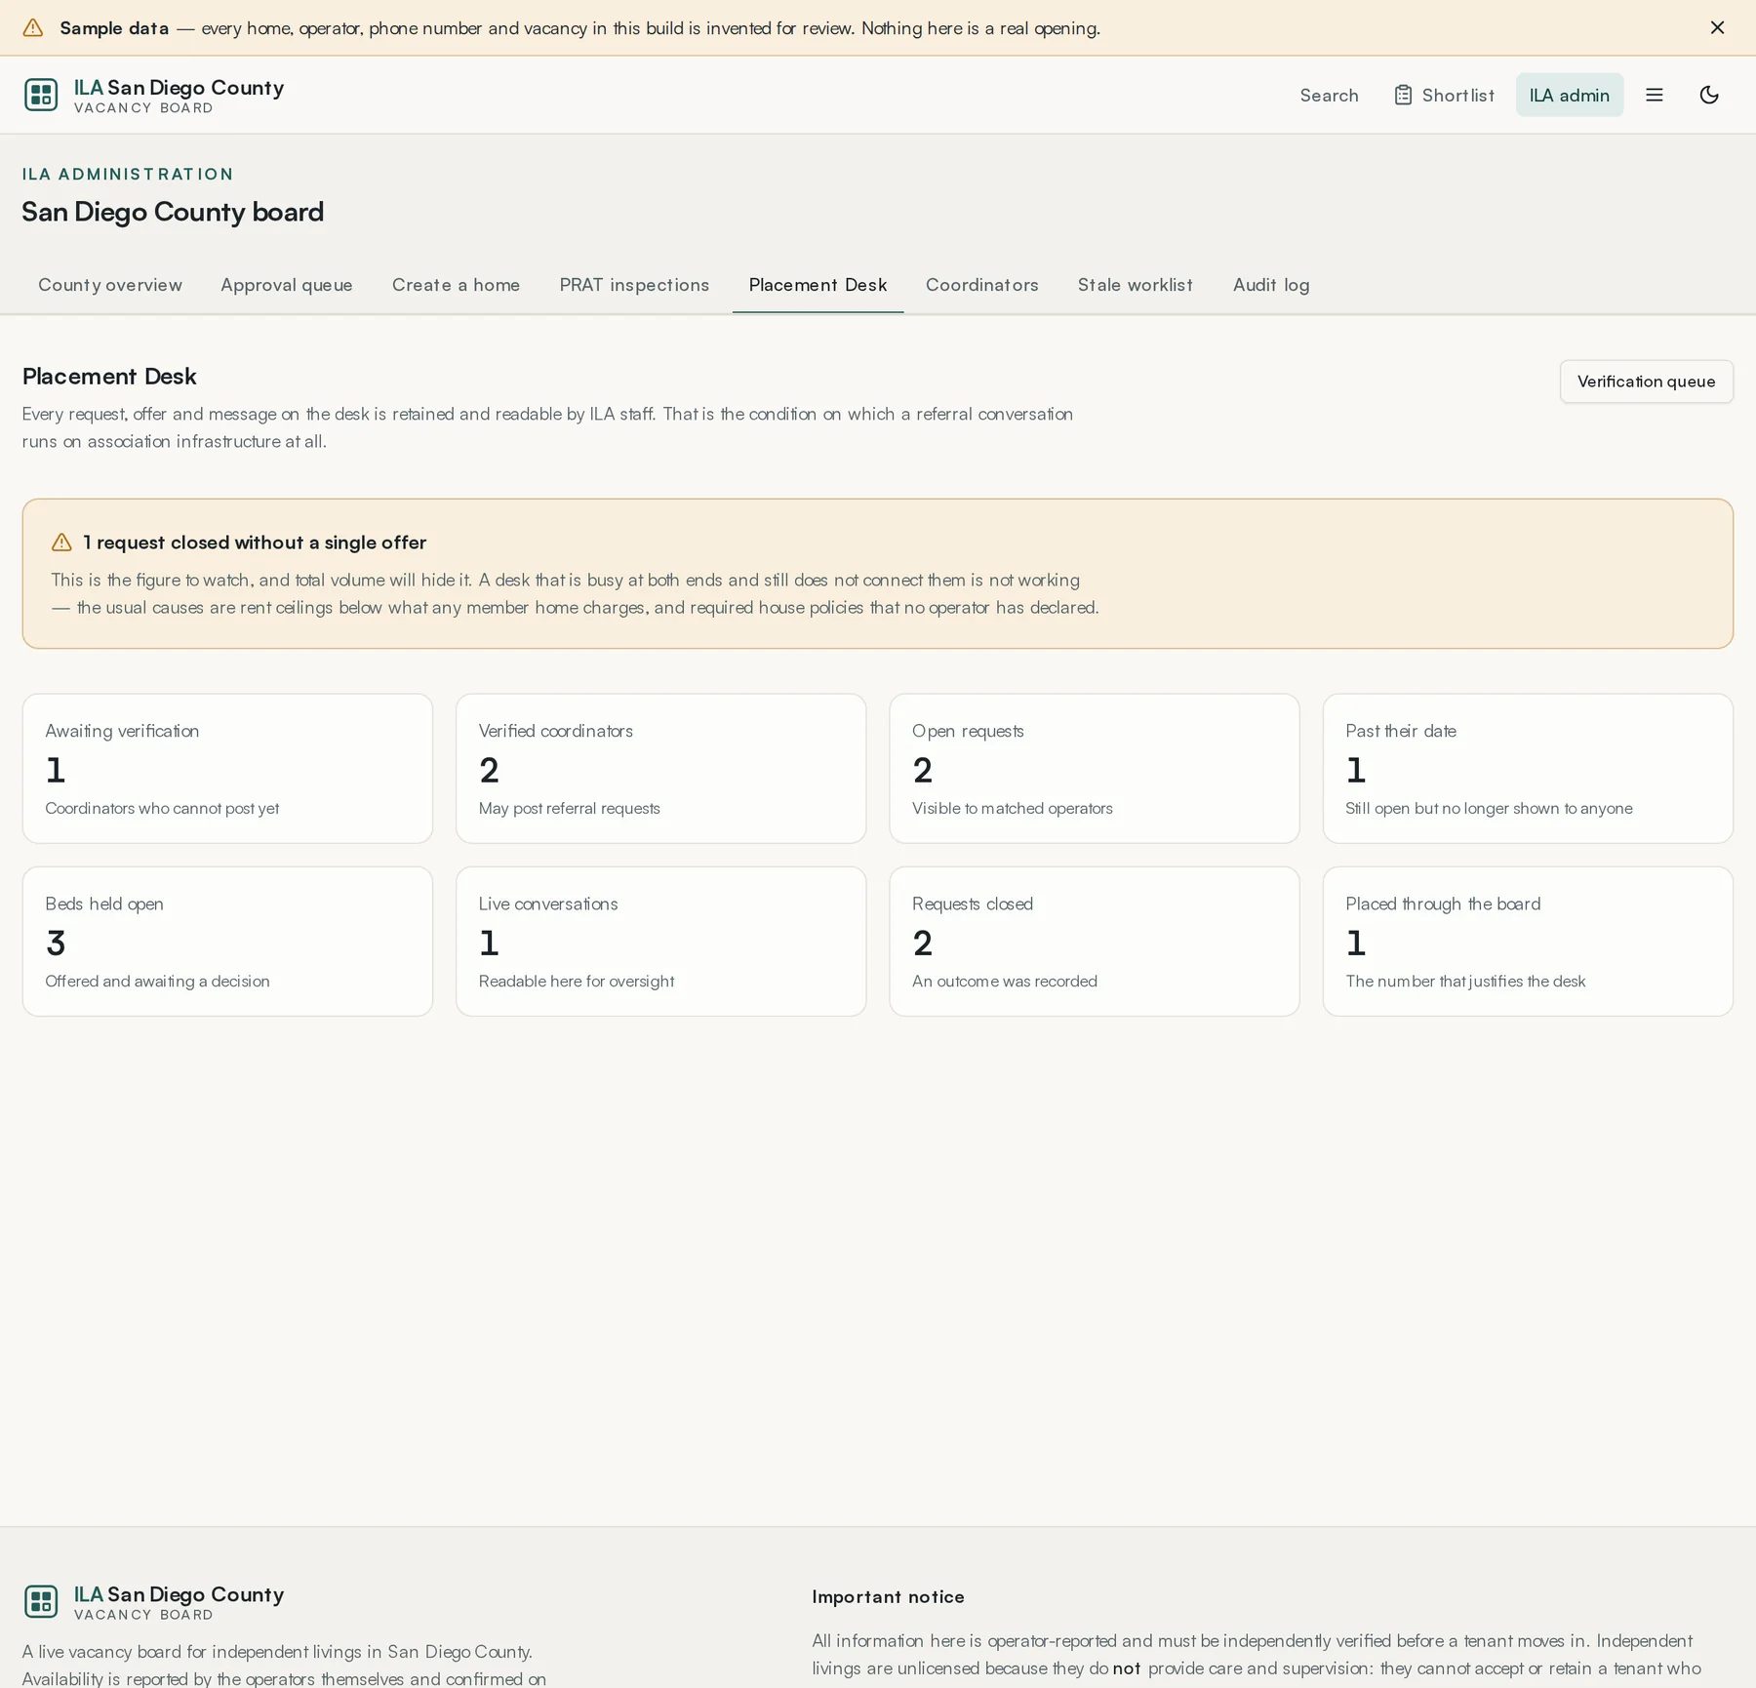Click Placed through the board card

1528,942
